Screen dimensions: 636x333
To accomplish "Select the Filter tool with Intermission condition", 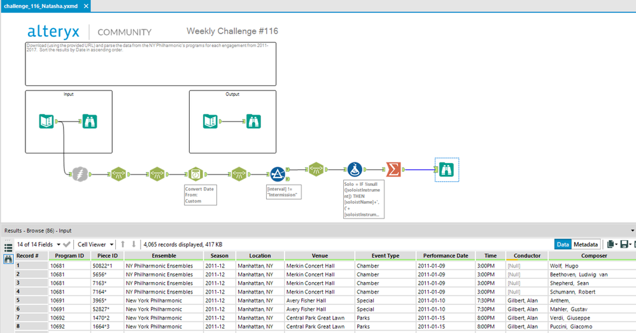I will point(278,174).
